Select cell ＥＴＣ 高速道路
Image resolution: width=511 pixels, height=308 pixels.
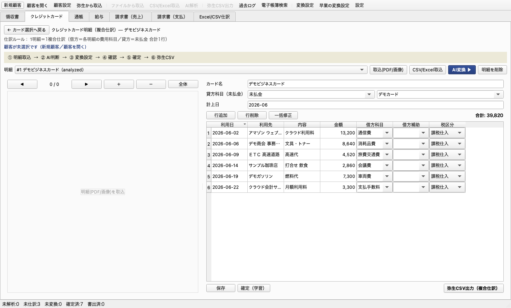tap(265, 155)
